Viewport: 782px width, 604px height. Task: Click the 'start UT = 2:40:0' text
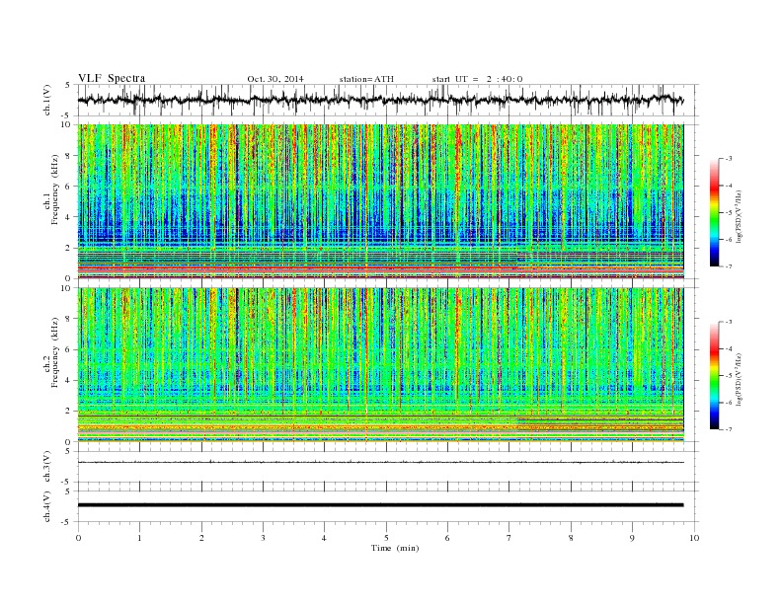(477, 79)
